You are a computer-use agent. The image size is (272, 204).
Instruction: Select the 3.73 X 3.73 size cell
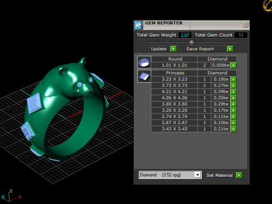[175, 86]
